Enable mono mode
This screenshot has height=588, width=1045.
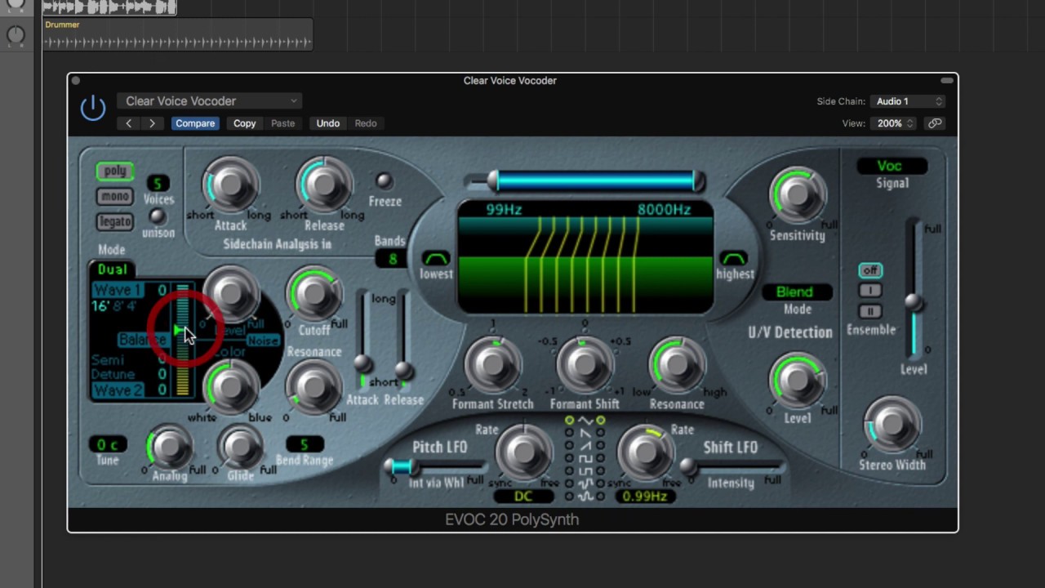[115, 196]
